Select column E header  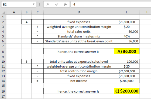(x=127, y=12)
